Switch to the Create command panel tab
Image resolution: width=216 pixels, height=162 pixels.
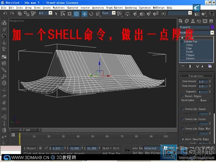pos(180,21)
